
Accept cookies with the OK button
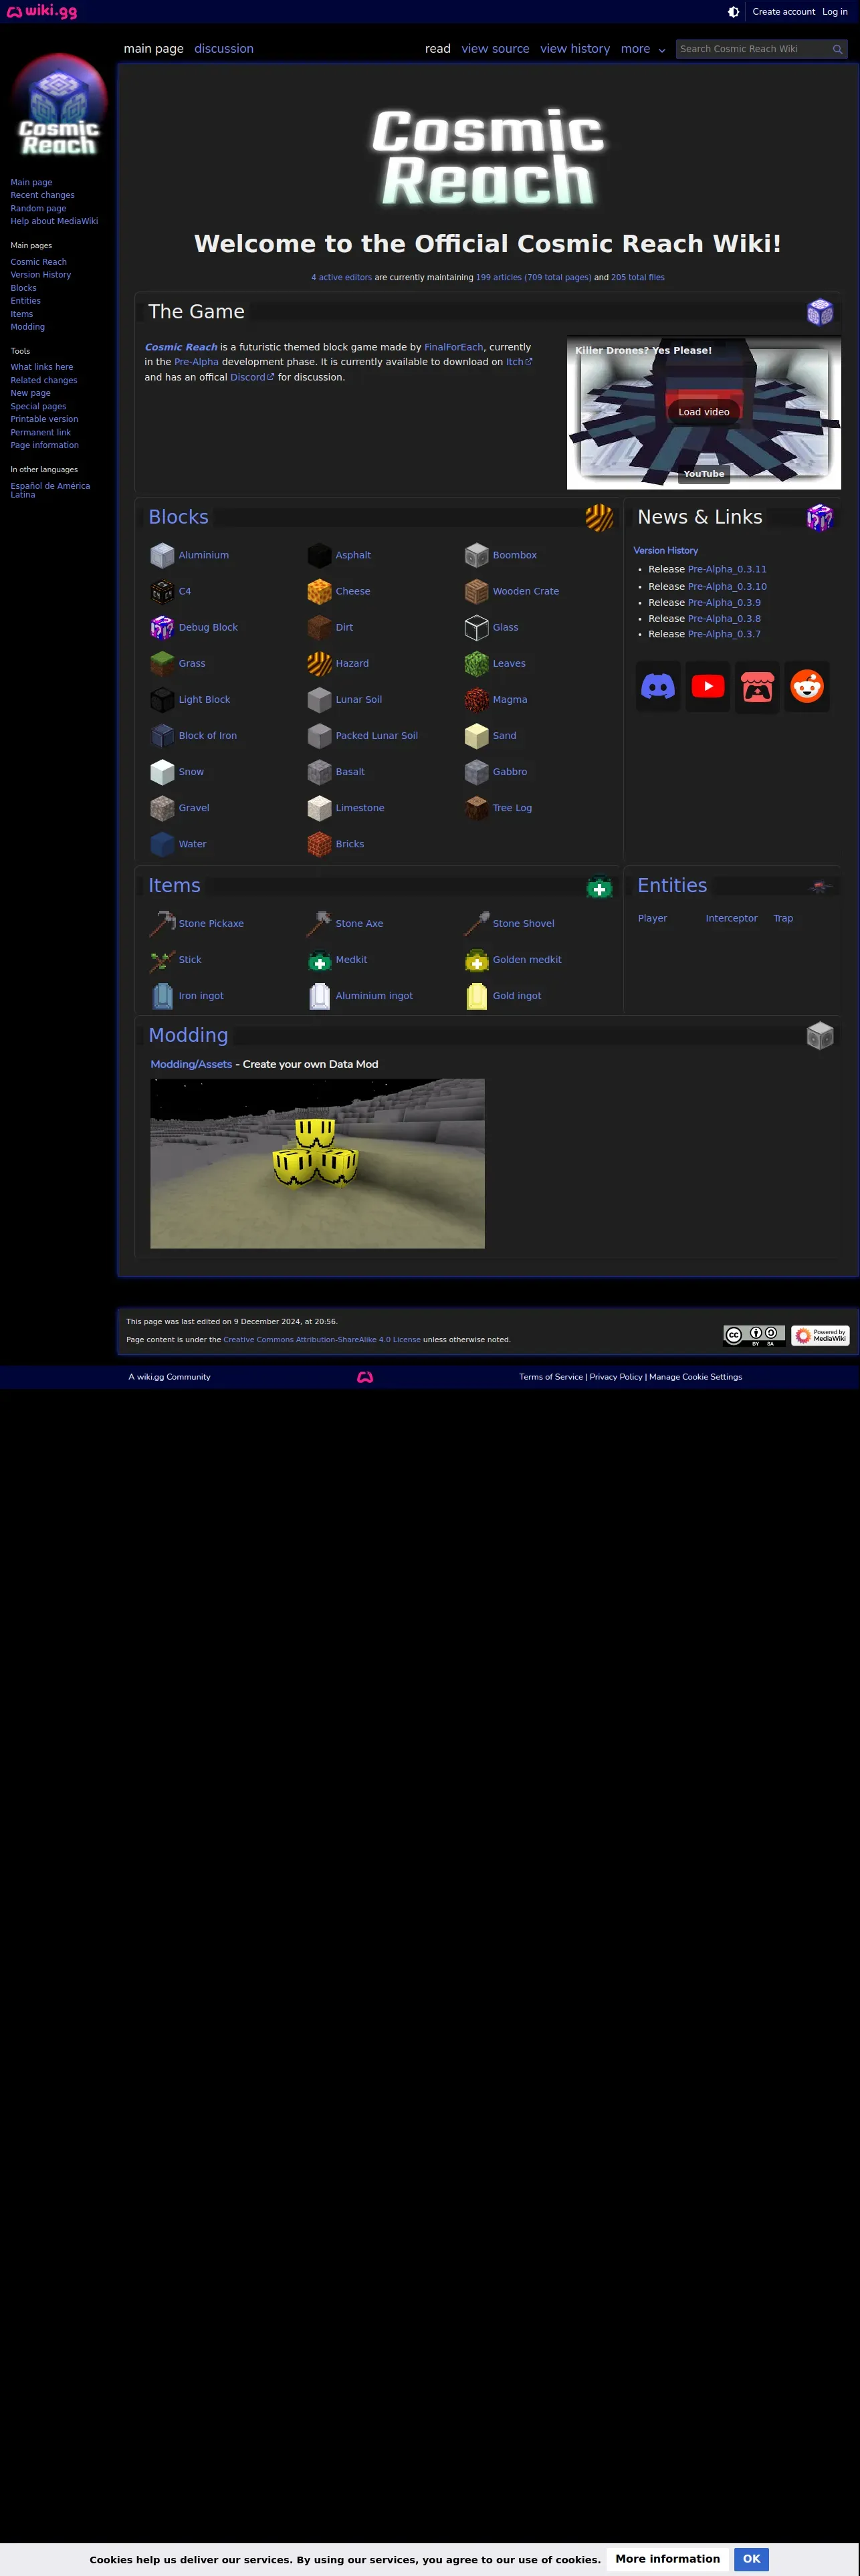click(751, 2559)
